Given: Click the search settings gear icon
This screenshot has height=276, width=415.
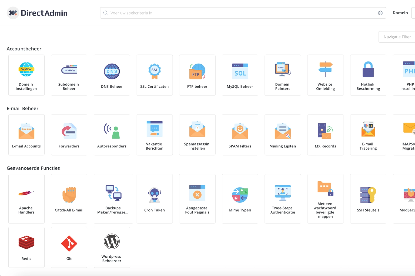Looking at the screenshot, I should tap(380, 13).
